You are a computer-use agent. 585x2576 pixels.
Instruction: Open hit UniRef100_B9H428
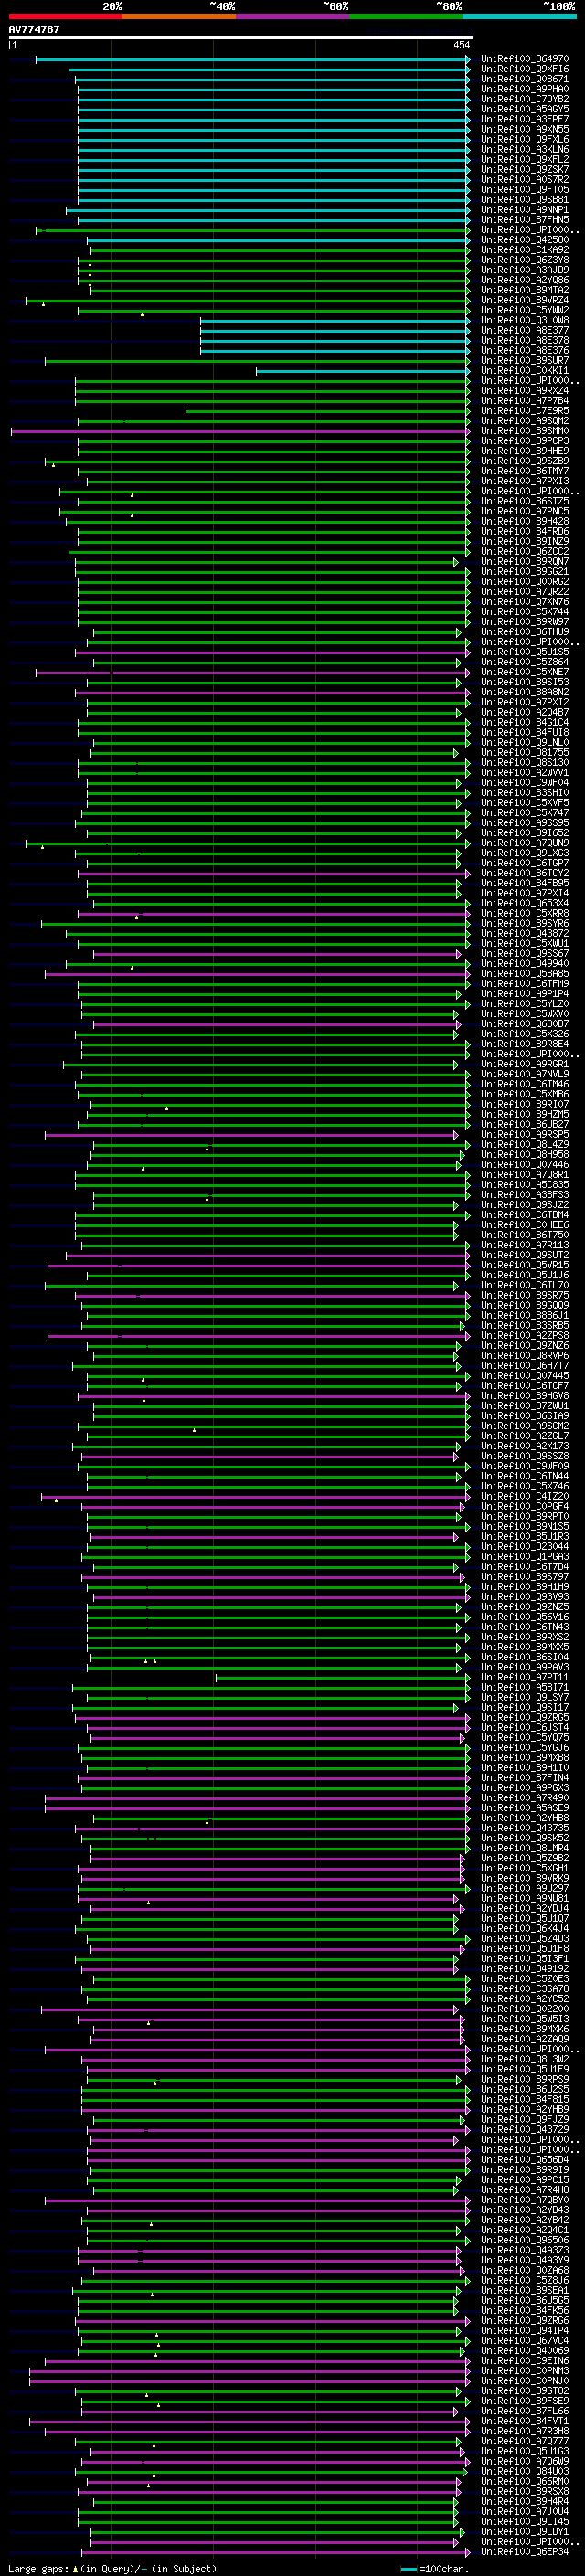(525, 521)
